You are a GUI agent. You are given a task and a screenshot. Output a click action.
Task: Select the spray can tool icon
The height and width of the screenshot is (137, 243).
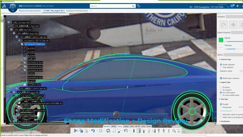(144, 131)
